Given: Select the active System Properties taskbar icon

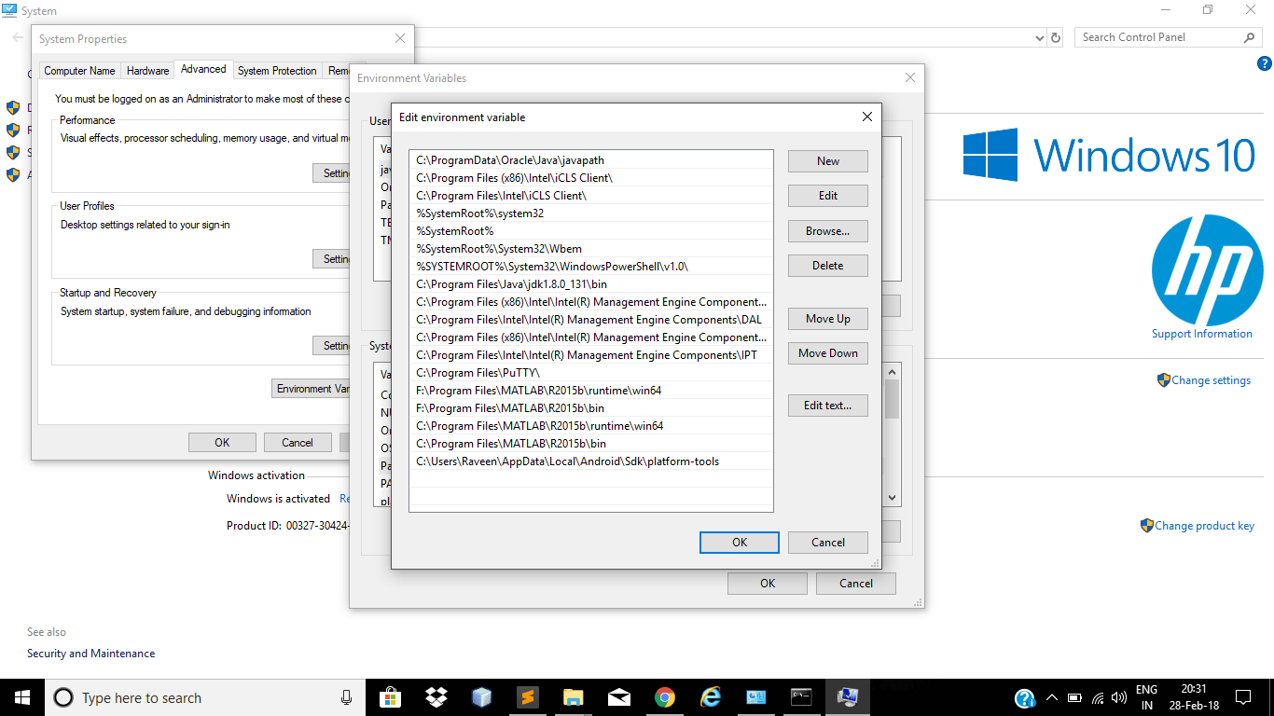Looking at the screenshot, I should [847, 697].
